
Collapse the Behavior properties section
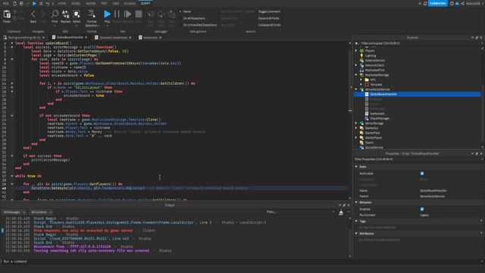[356, 202]
